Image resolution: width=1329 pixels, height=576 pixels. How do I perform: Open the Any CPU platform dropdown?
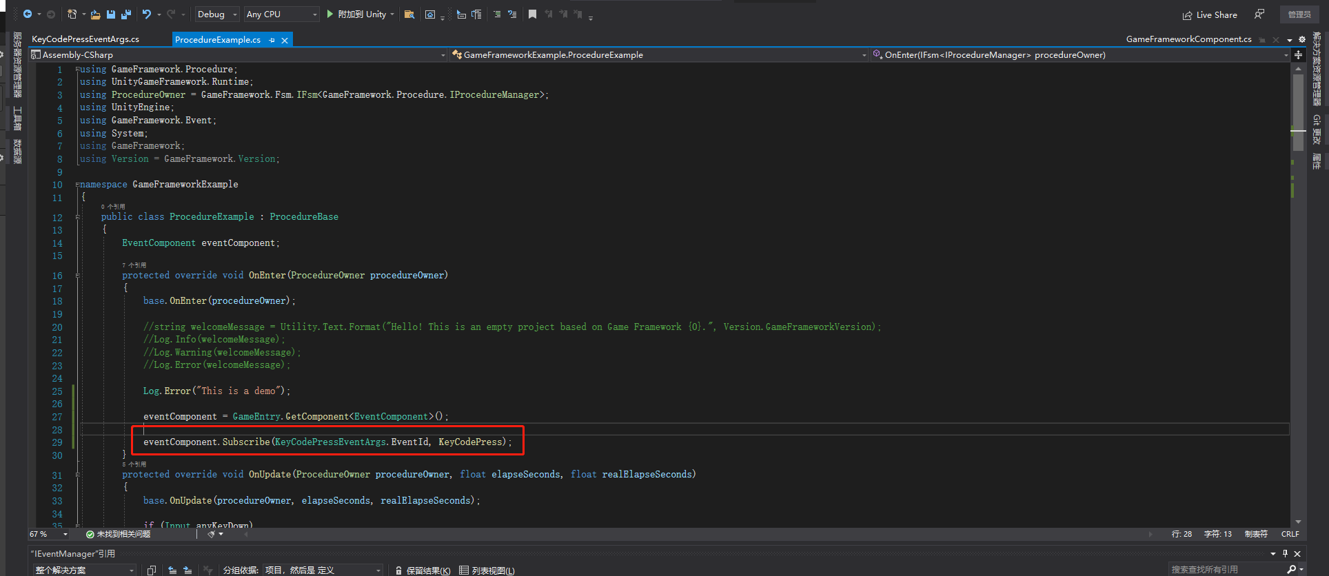click(282, 14)
